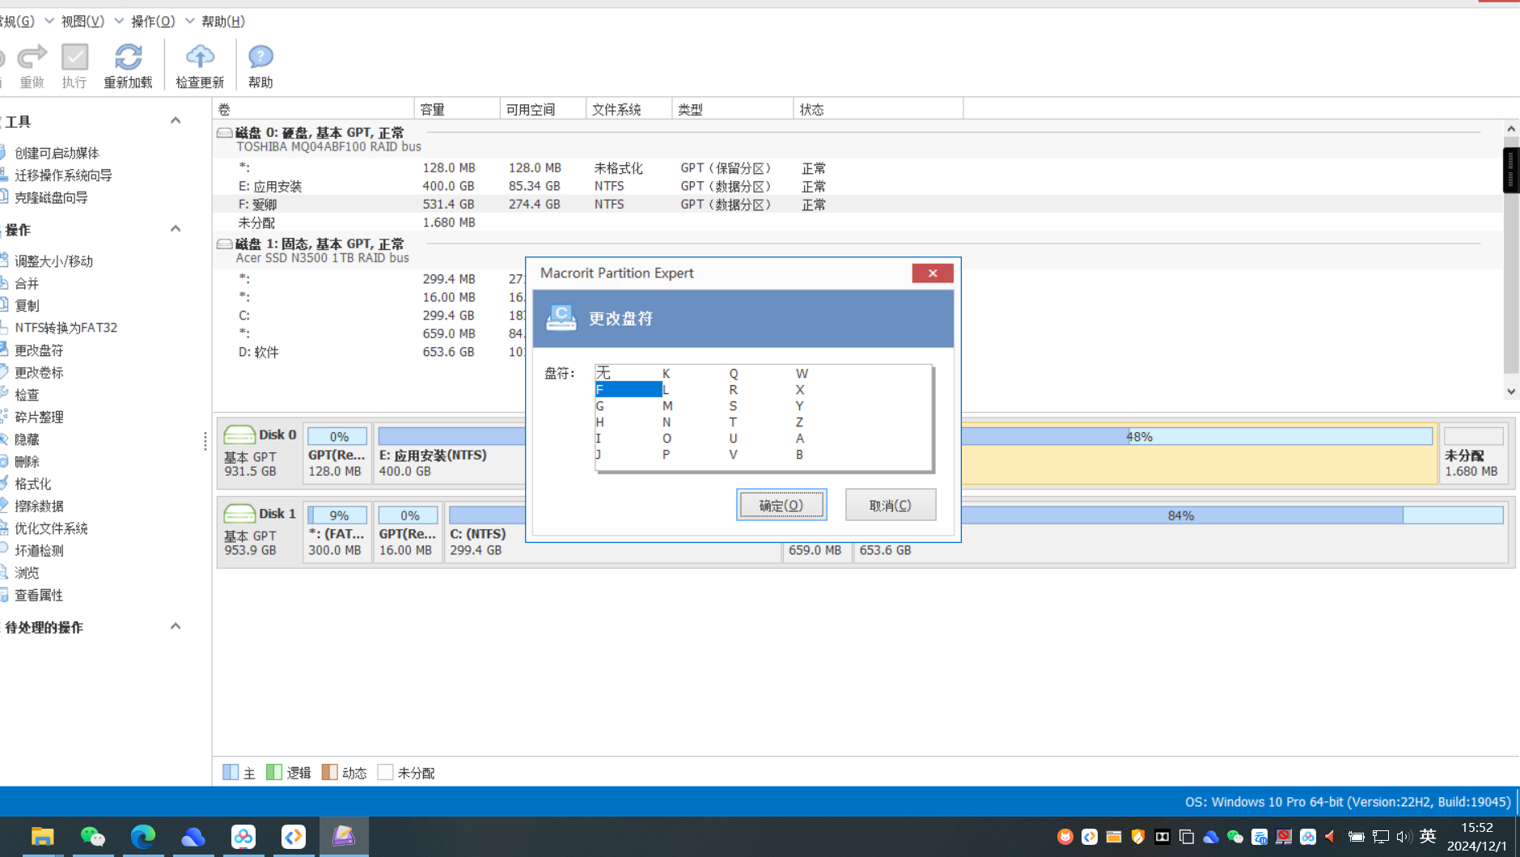
Task: Select Change drive letter (更改盘符) in sidebar
Action: pos(39,350)
